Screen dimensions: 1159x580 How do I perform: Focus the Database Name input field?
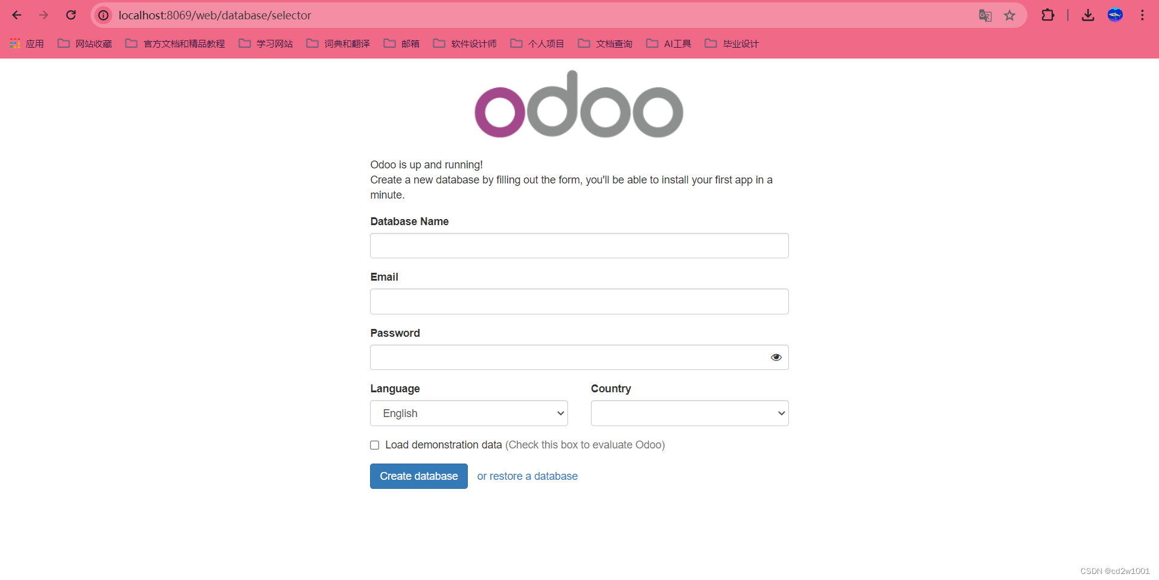tap(579, 246)
